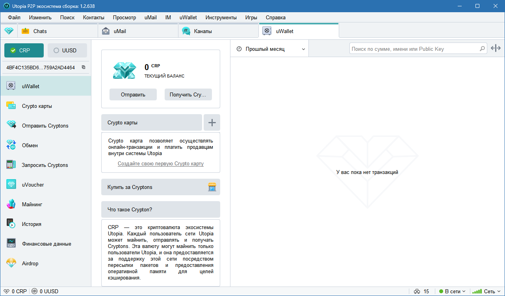Open Запросить Cryptons in the sidebar
Viewport: 505px width, 296px height.
(46, 165)
